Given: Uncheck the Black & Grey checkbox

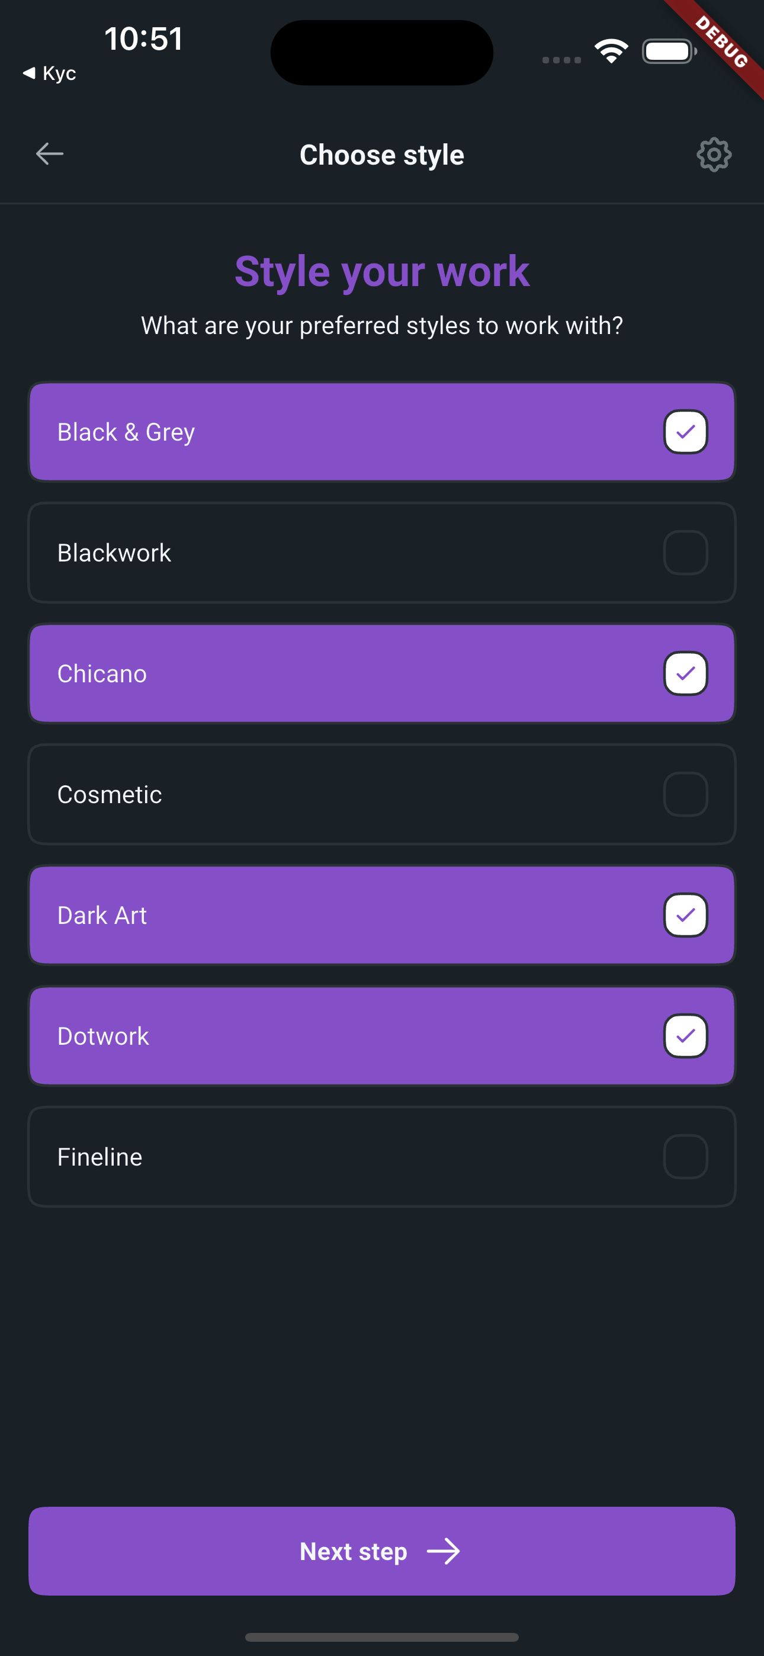Looking at the screenshot, I should 686,431.
